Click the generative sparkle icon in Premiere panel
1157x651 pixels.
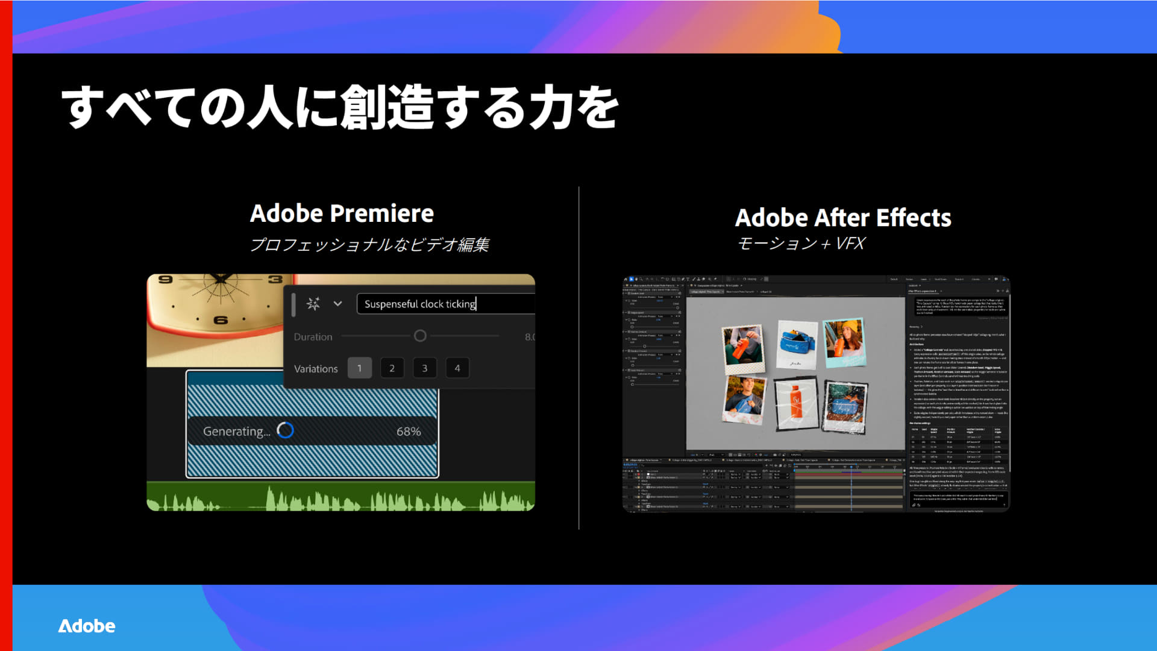[313, 304]
